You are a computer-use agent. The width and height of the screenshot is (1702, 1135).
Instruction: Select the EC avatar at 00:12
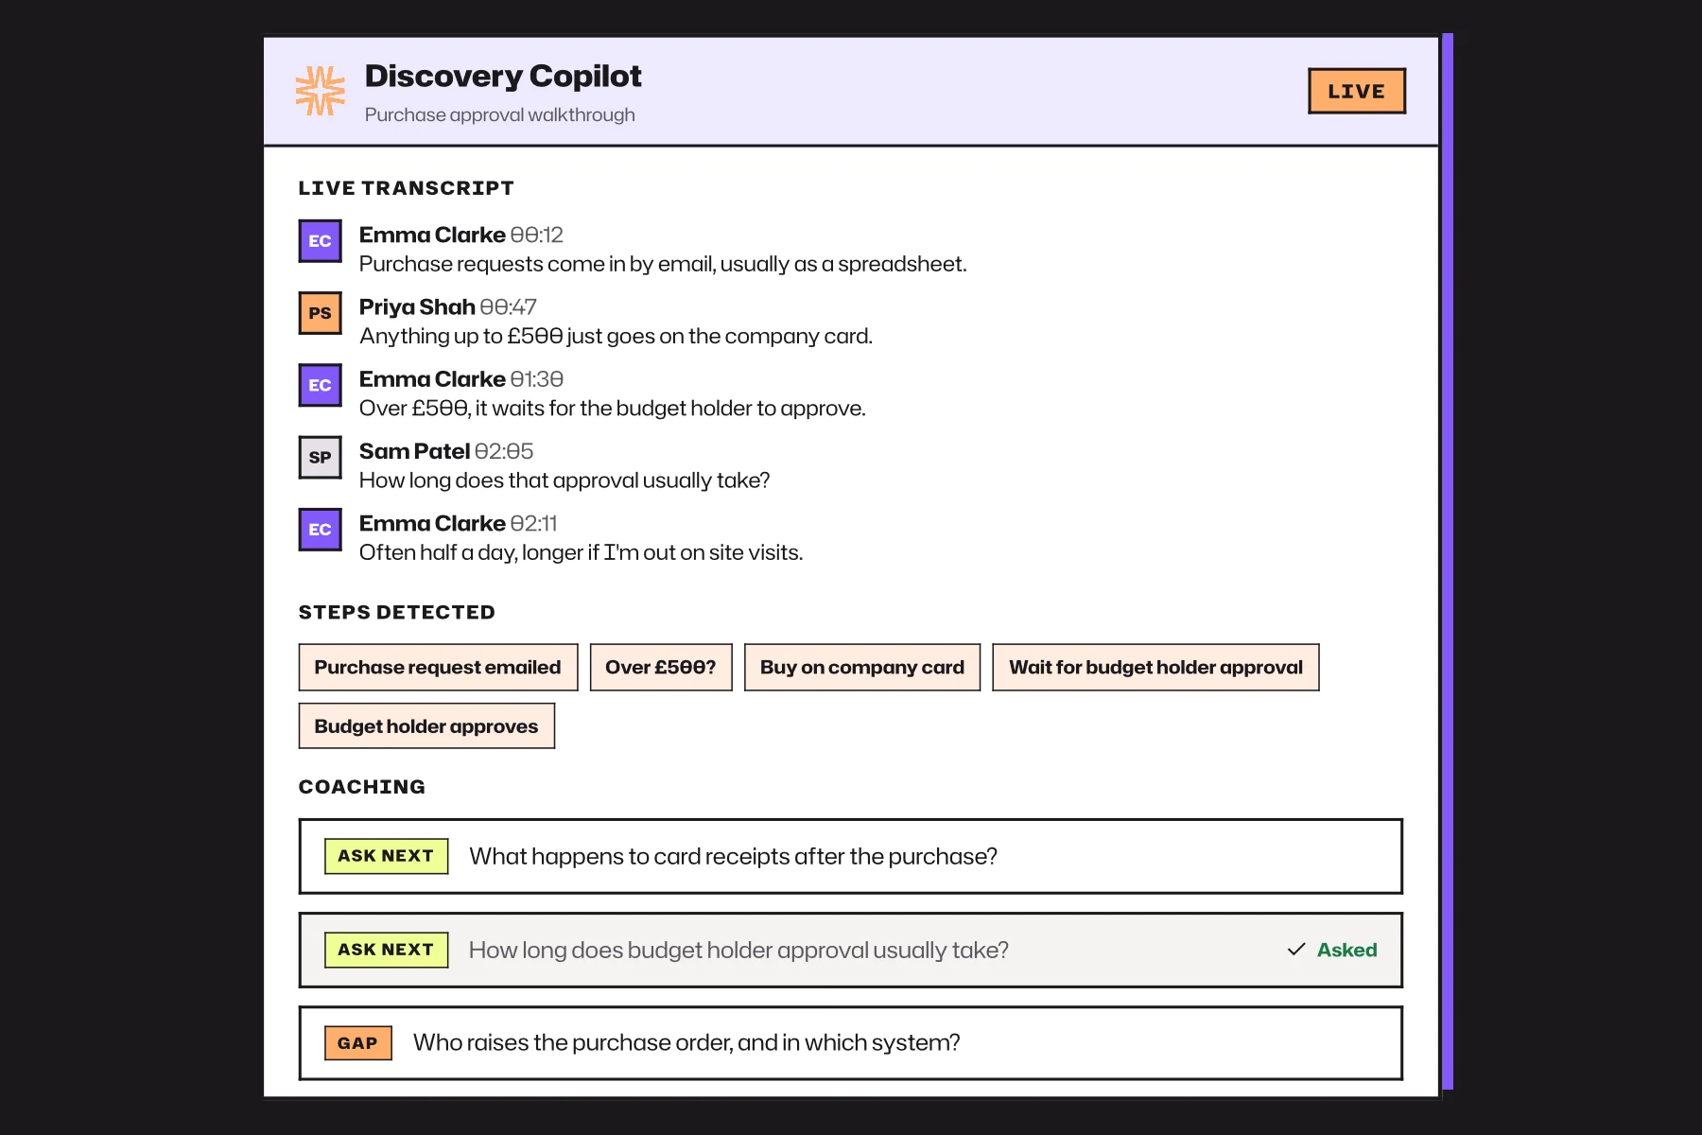pyautogui.click(x=321, y=241)
